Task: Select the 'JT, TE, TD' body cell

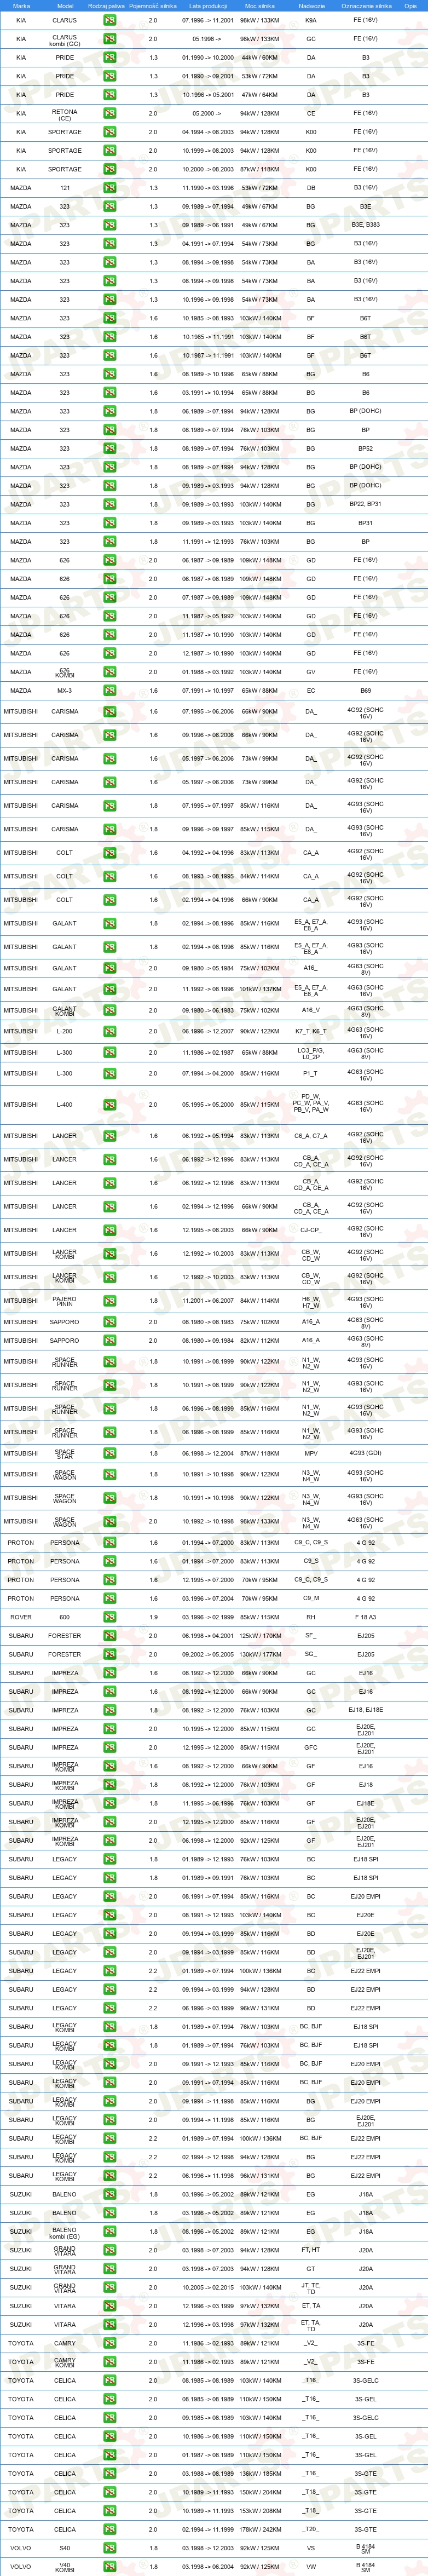Action: pyautogui.click(x=311, y=2287)
